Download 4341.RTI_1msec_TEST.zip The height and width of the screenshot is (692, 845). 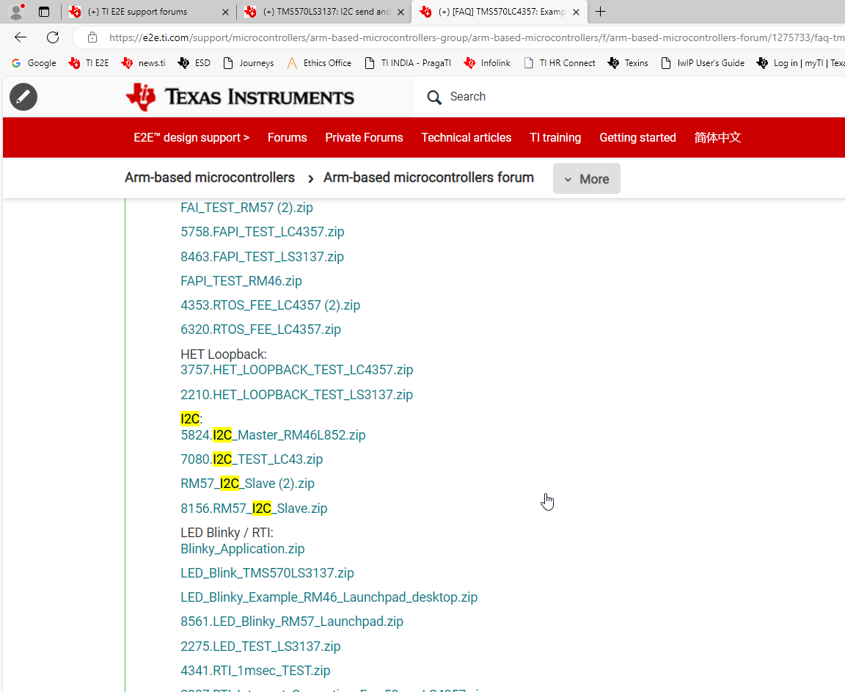(x=255, y=671)
